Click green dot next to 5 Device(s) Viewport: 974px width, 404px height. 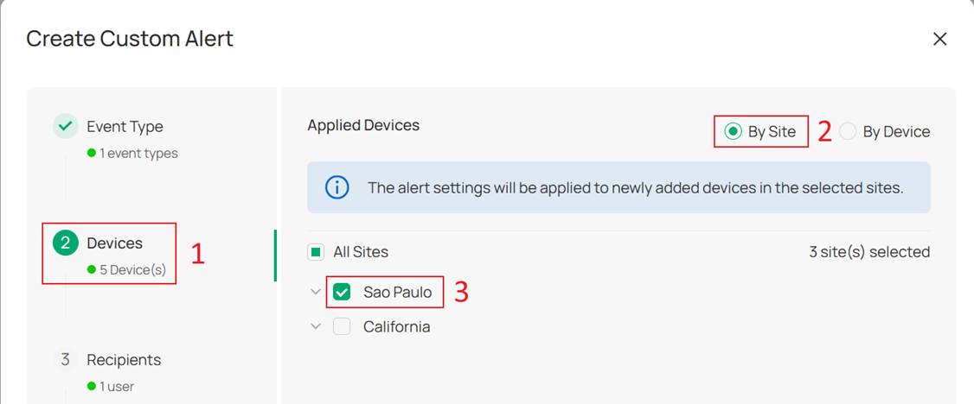92,269
